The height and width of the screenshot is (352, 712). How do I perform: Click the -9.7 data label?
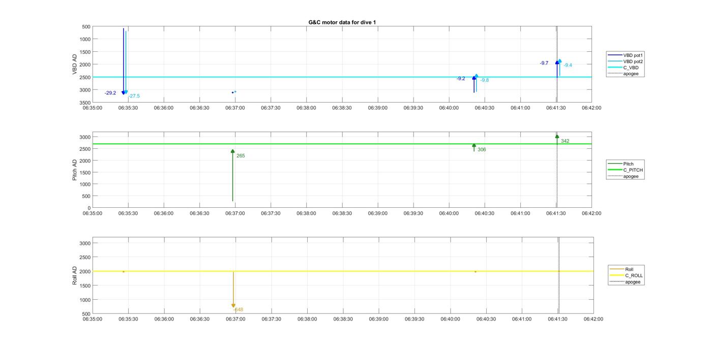pyautogui.click(x=544, y=63)
